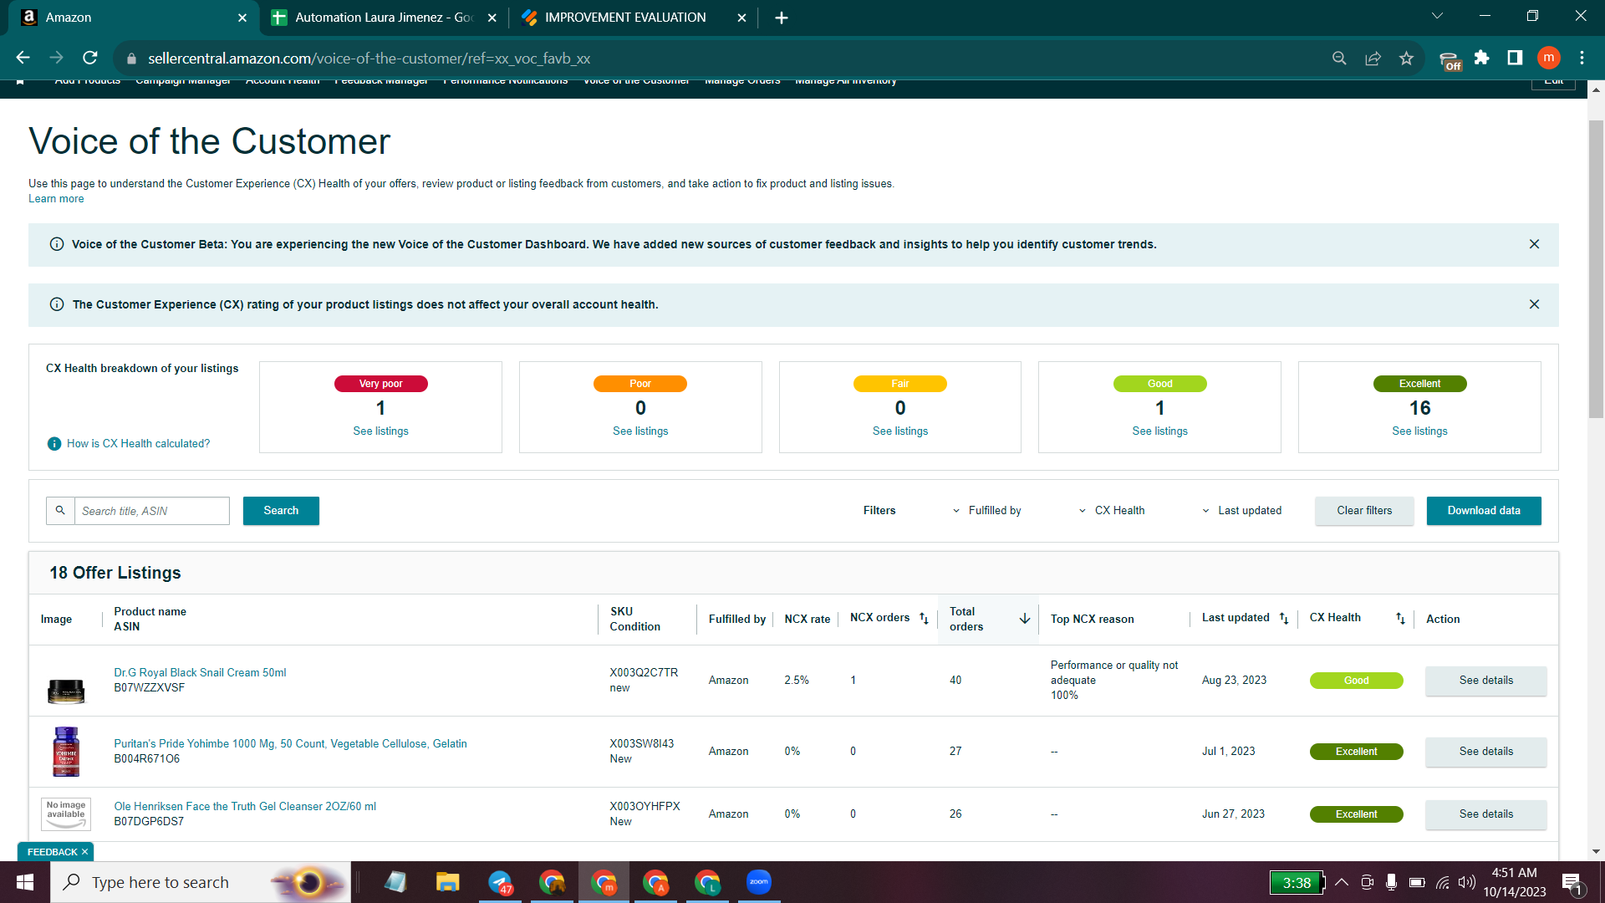Dismiss the Voice of the Customer Beta banner
Screen dimensions: 1605x903
pyautogui.click(x=1534, y=244)
